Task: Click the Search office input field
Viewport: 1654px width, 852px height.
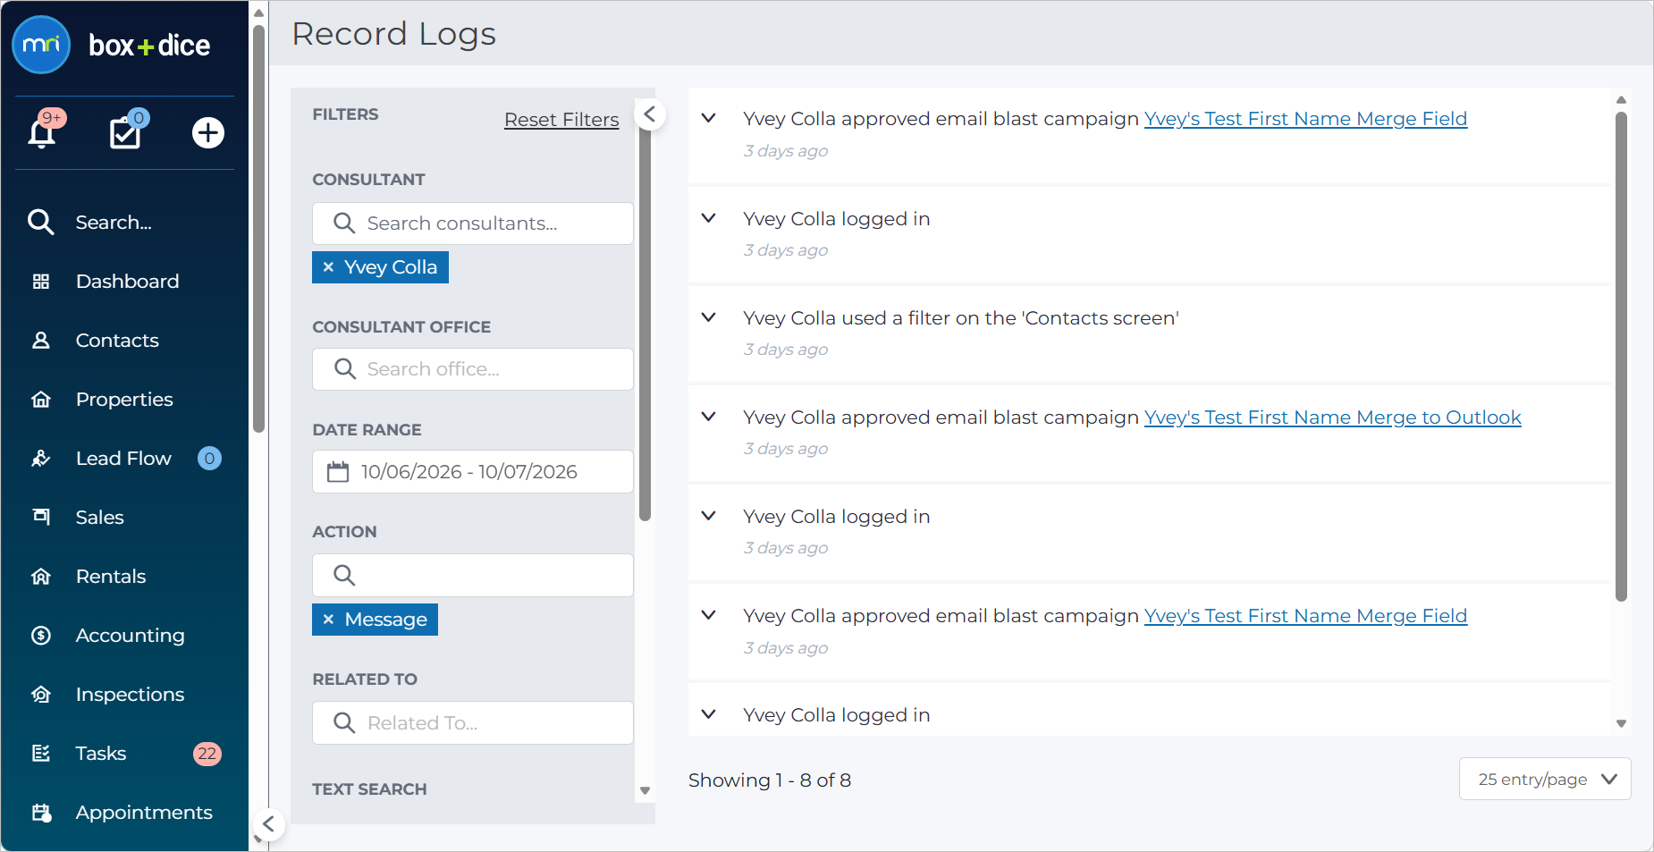Action: click(473, 369)
